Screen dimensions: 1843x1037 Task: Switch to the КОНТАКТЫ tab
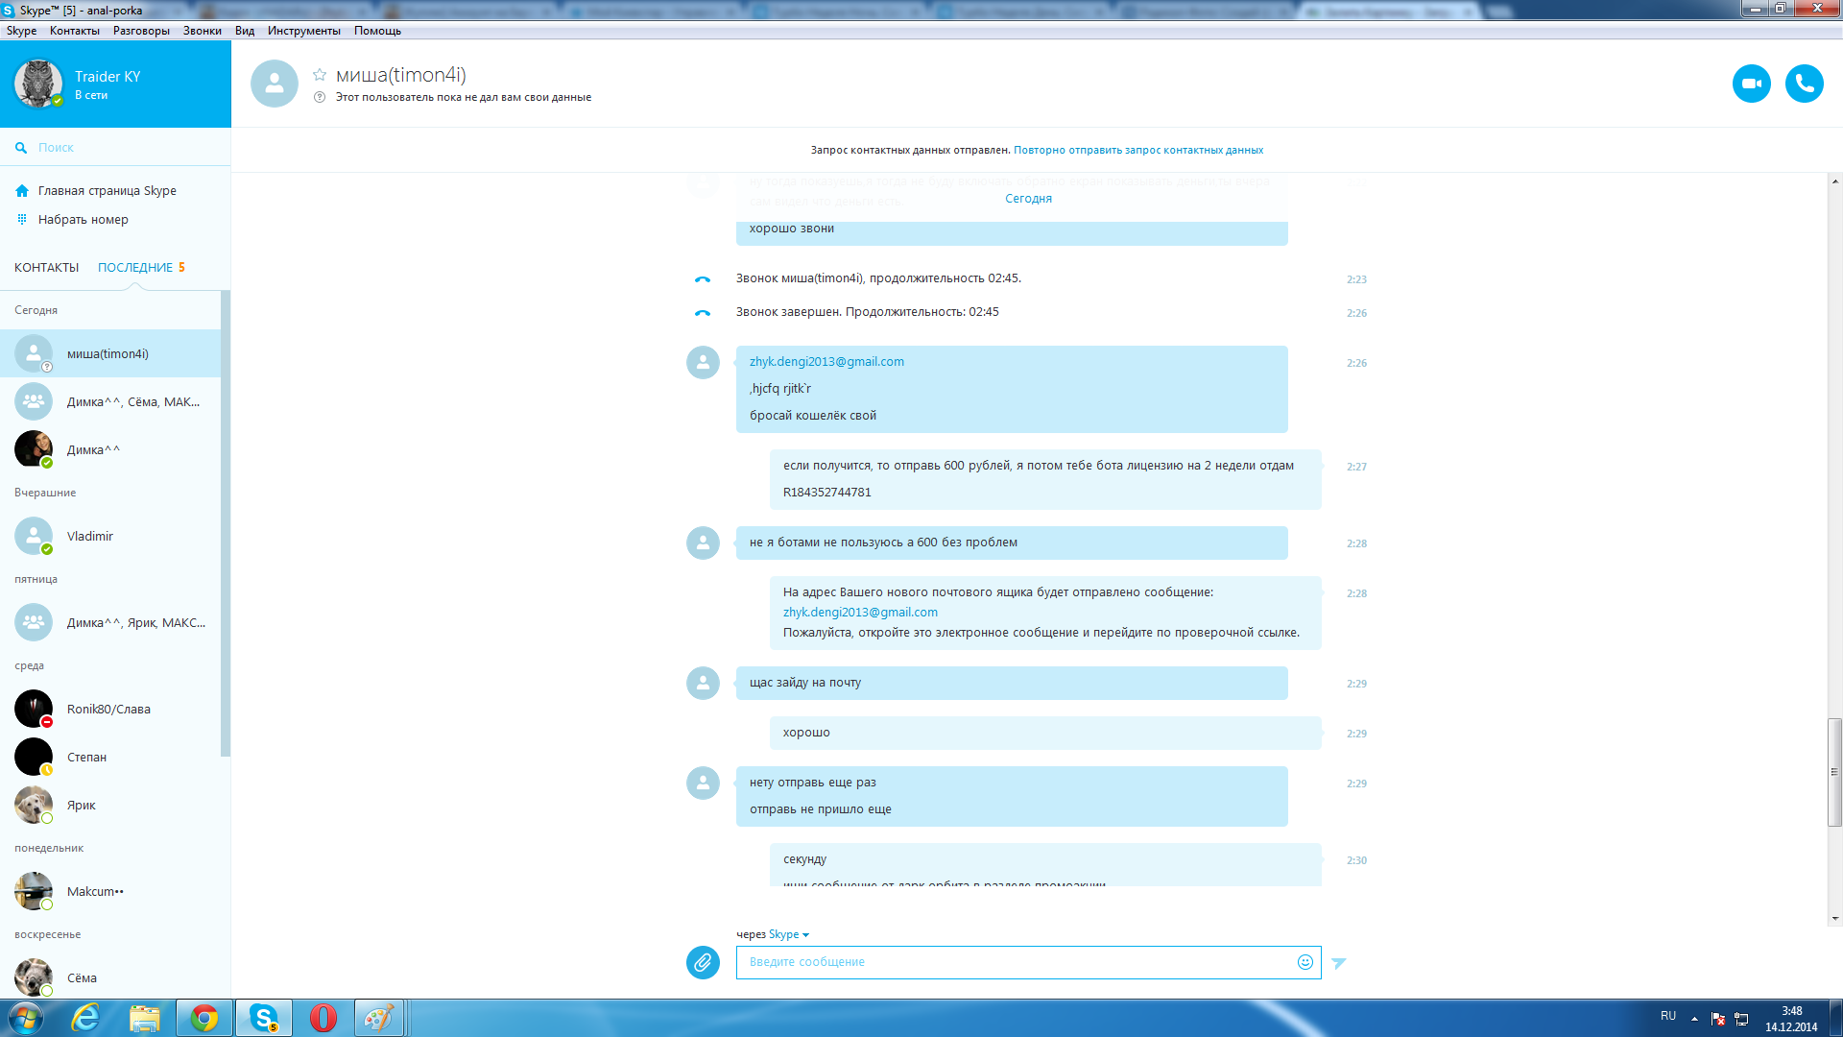tap(46, 268)
